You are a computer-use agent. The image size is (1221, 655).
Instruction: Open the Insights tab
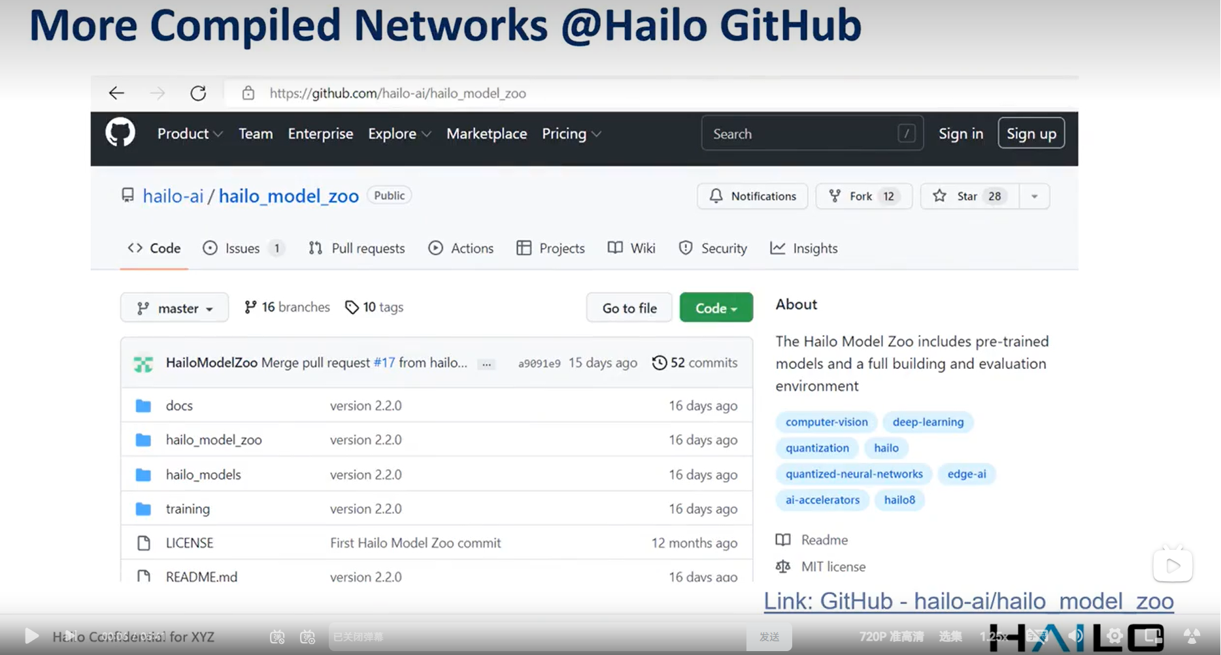(804, 248)
